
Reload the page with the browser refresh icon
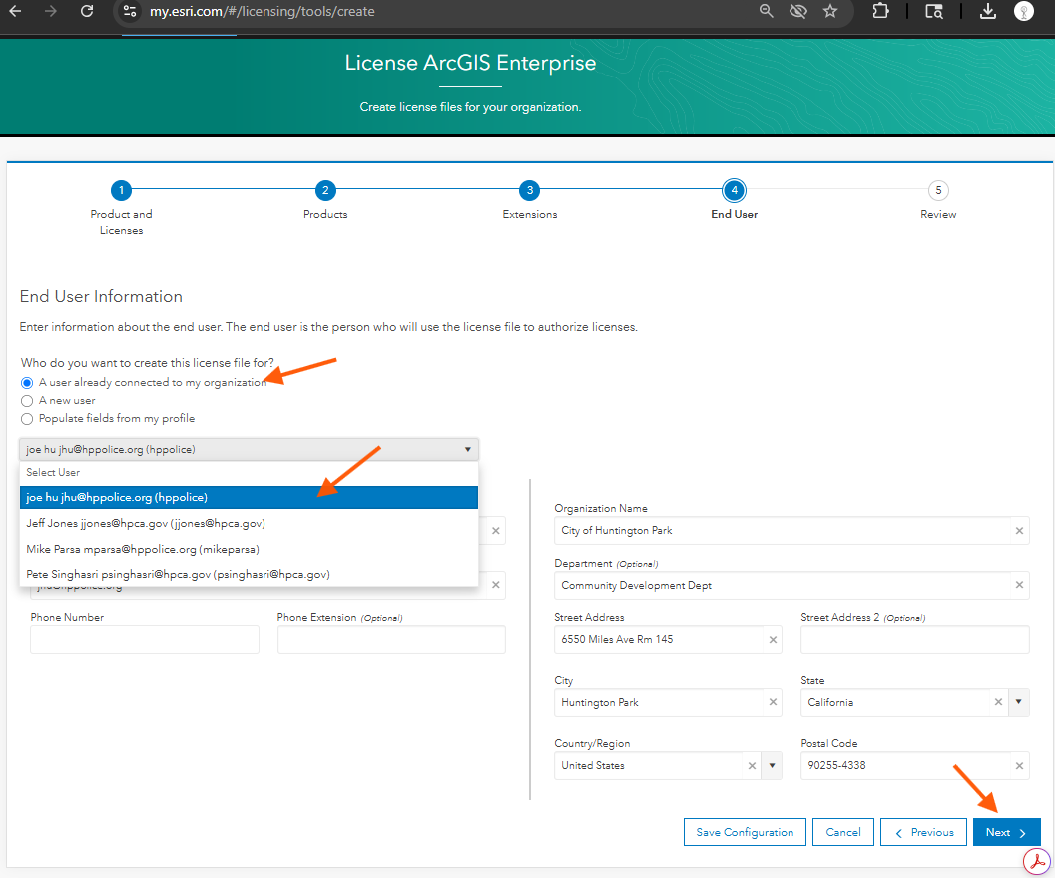click(87, 12)
